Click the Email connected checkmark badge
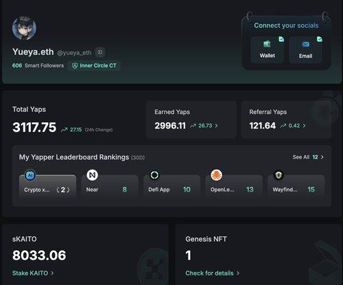This screenshot has height=285, width=343. click(x=320, y=39)
